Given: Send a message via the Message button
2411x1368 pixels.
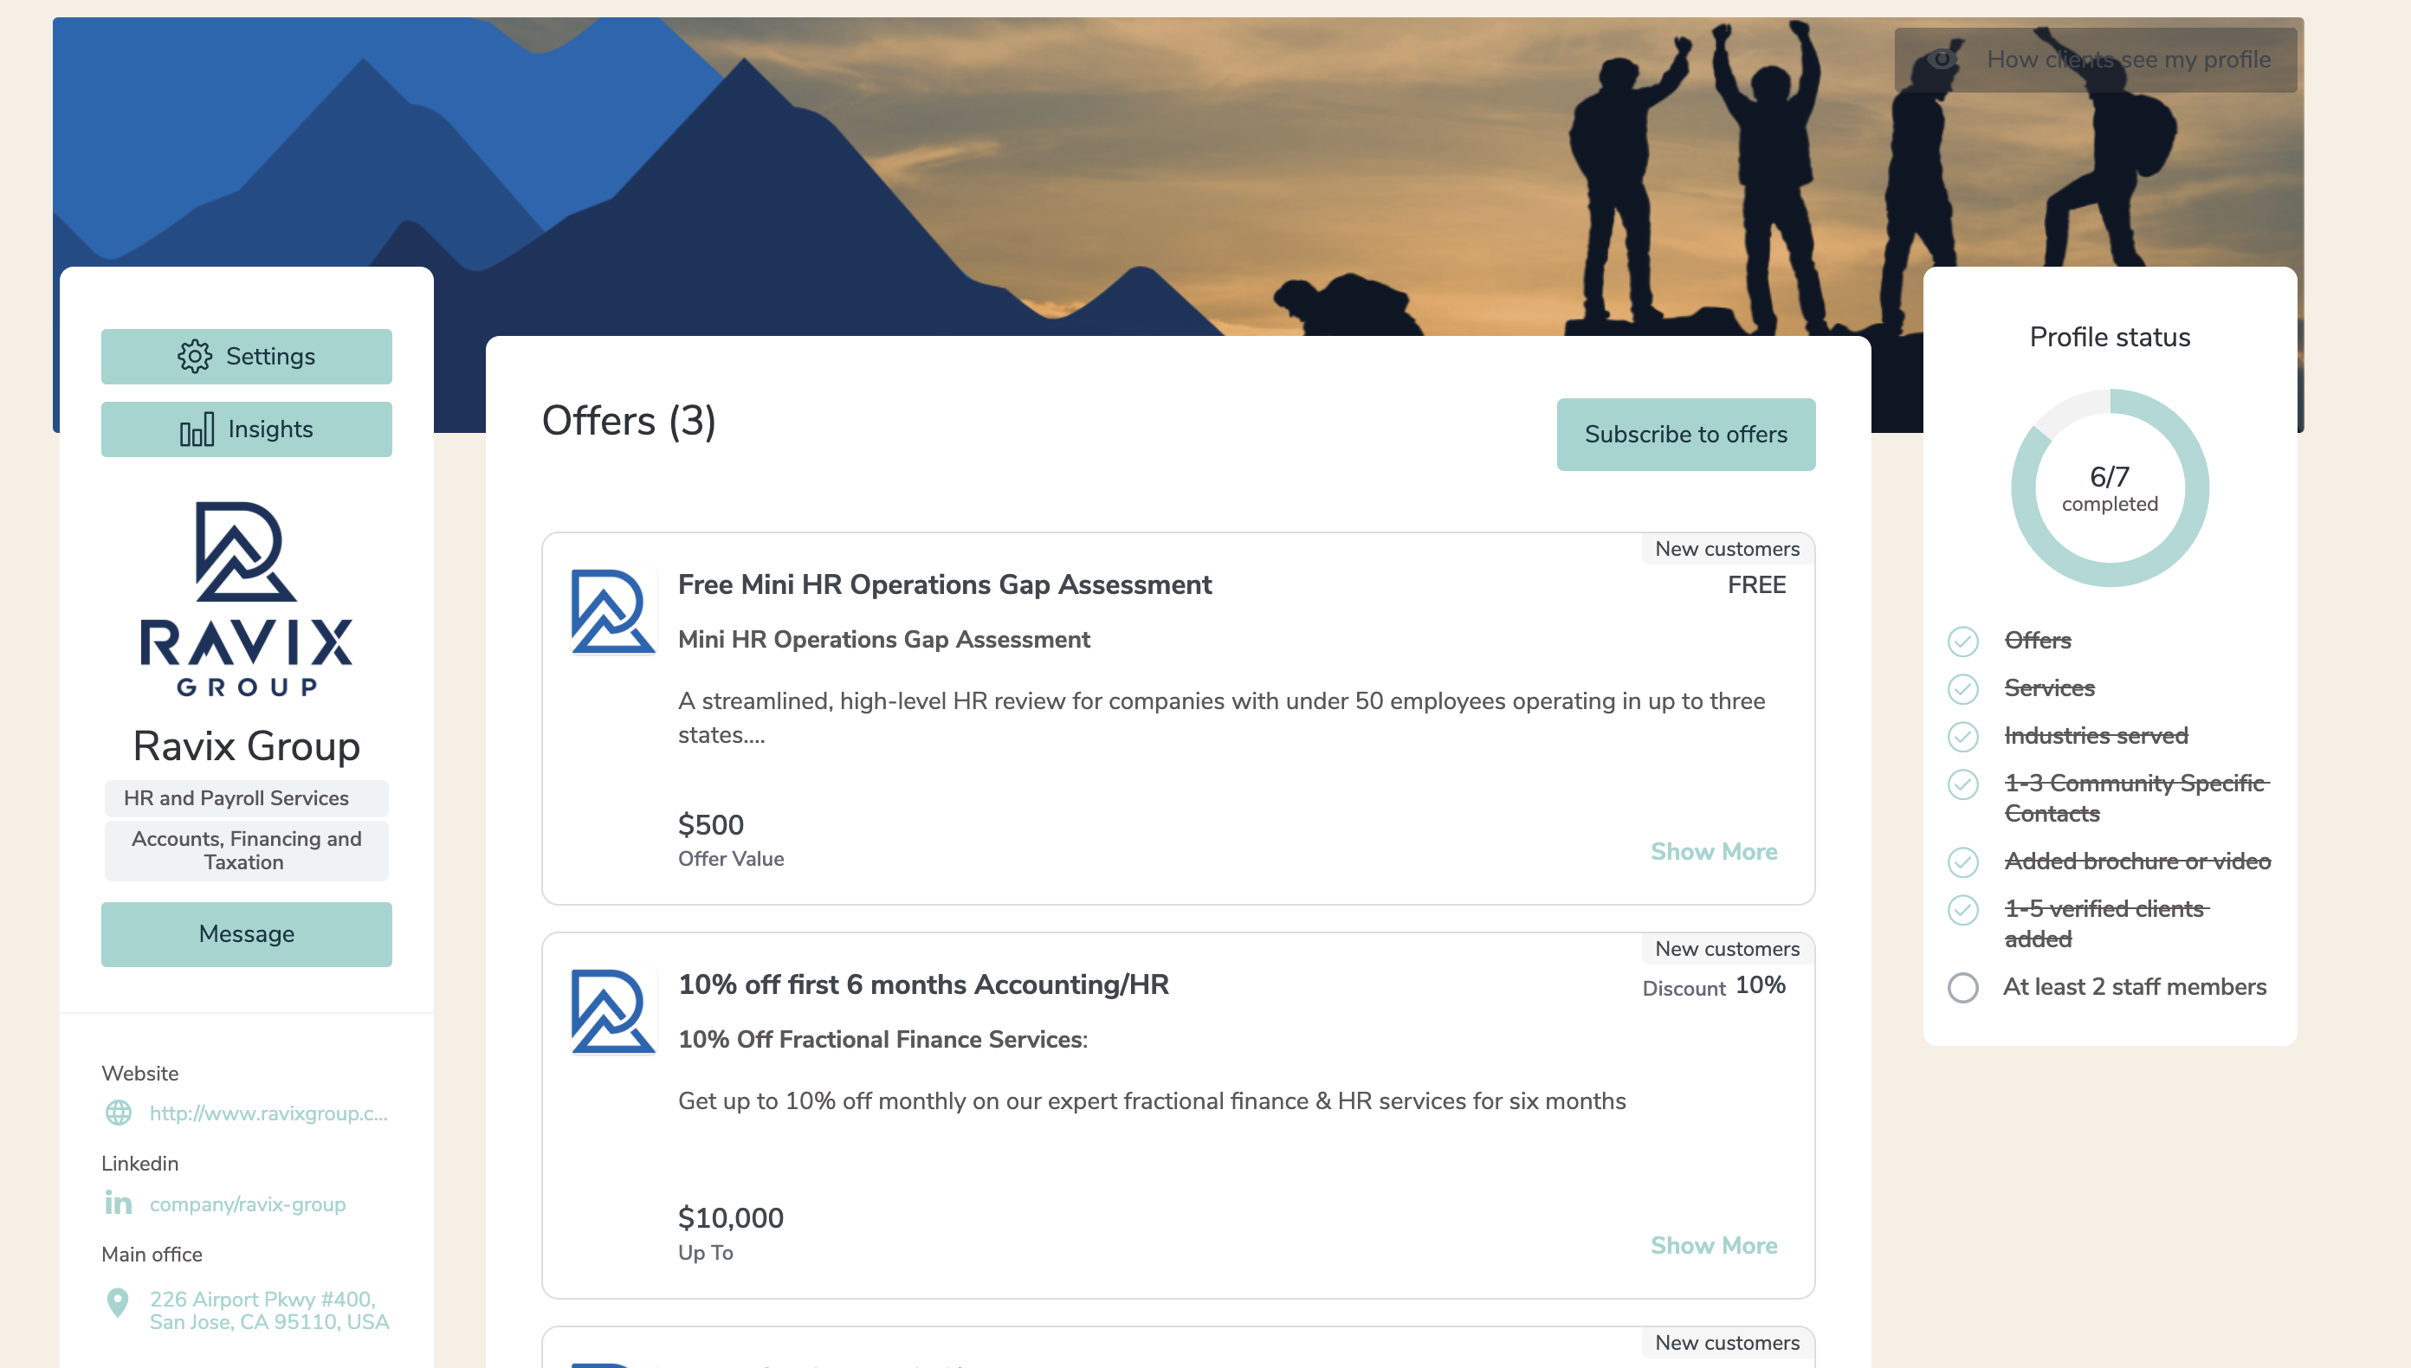Looking at the screenshot, I should 246,934.
